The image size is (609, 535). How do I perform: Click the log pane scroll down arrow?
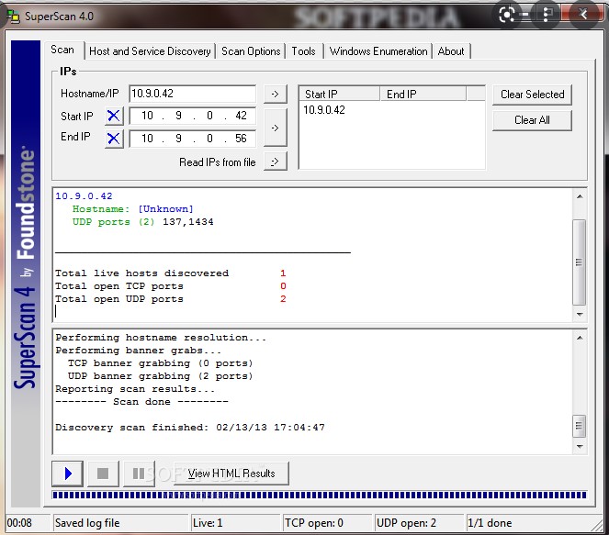pyautogui.click(x=580, y=447)
